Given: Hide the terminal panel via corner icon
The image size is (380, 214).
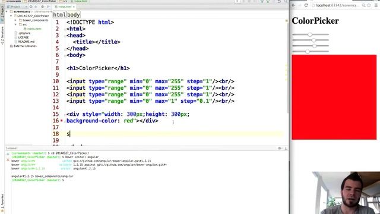Looking at the screenshot, I should (286, 148).
